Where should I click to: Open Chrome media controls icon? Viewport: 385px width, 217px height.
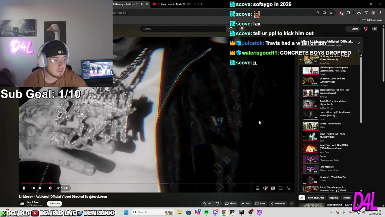click(366, 13)
